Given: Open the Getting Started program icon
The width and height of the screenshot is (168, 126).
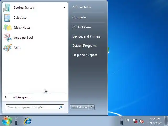Looking at the screenshot, I should click(7, 8).
